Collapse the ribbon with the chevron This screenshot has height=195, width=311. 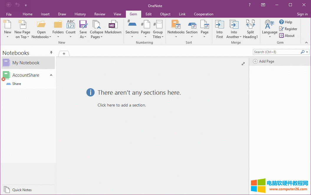306,43
